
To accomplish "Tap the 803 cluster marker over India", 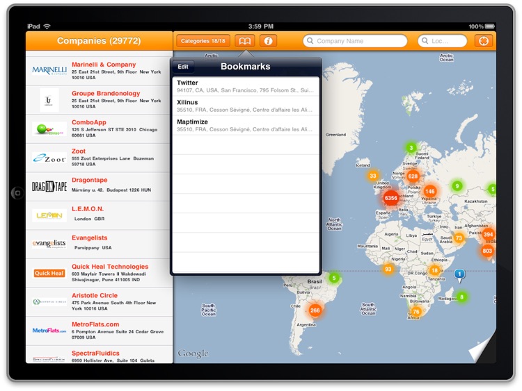I will 487,251.
